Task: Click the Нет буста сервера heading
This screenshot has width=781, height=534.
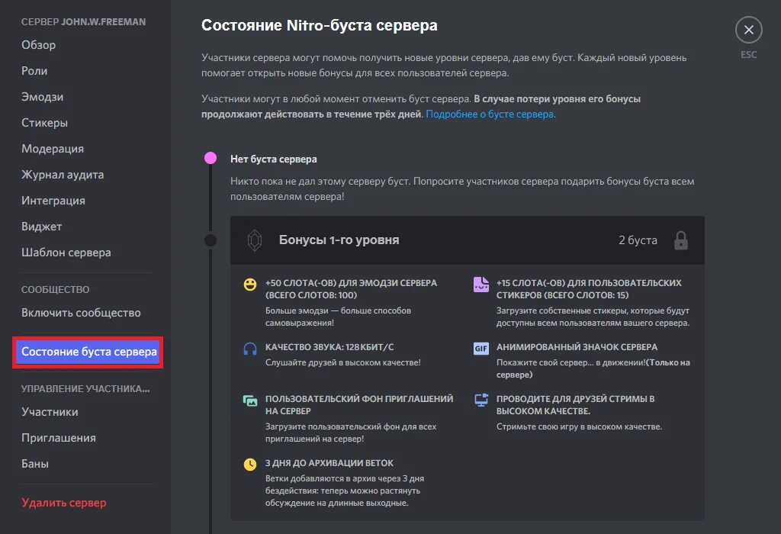Action: 274,159
